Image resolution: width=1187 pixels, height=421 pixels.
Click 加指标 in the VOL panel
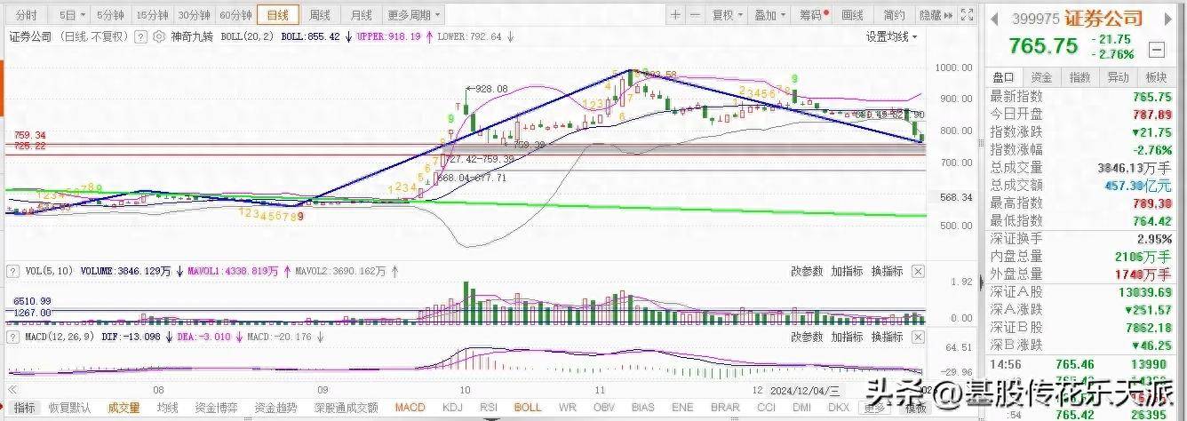(847, 271)
